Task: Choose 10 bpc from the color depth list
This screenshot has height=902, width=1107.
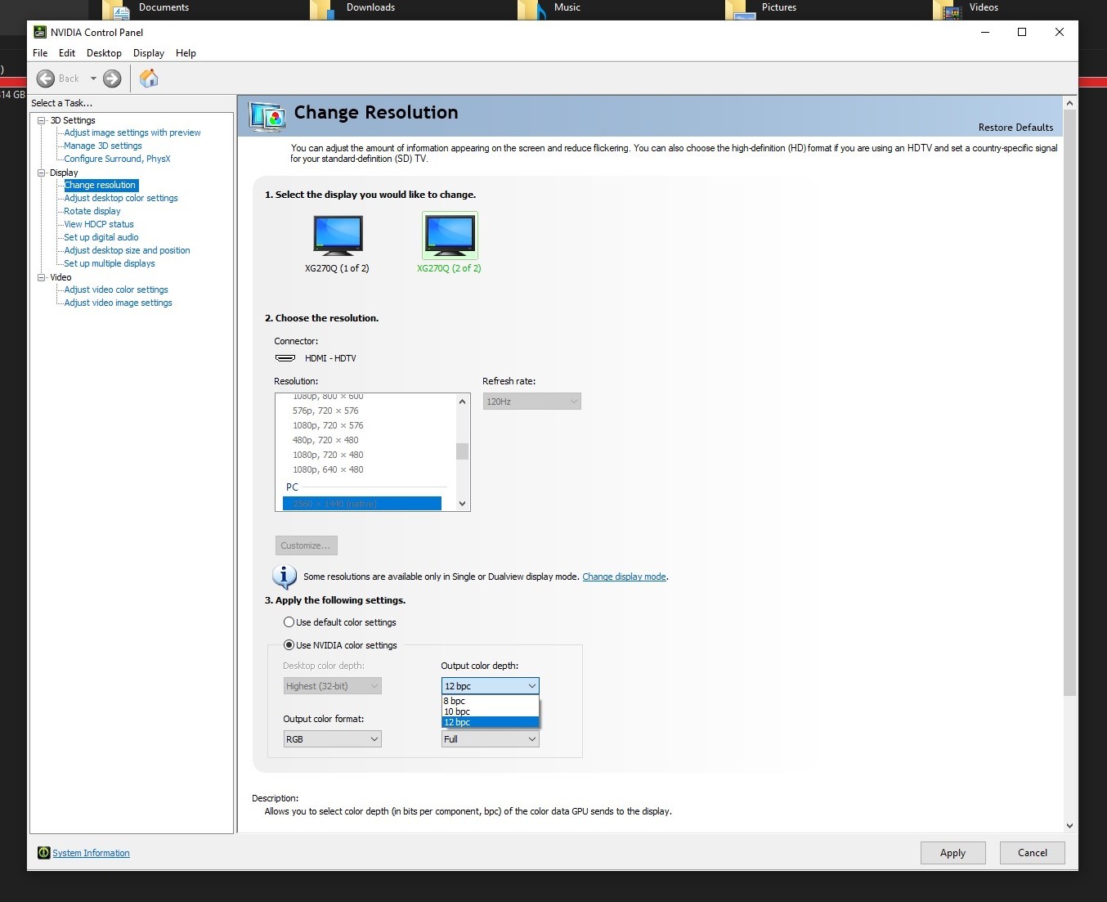Action: pos(490,711)
